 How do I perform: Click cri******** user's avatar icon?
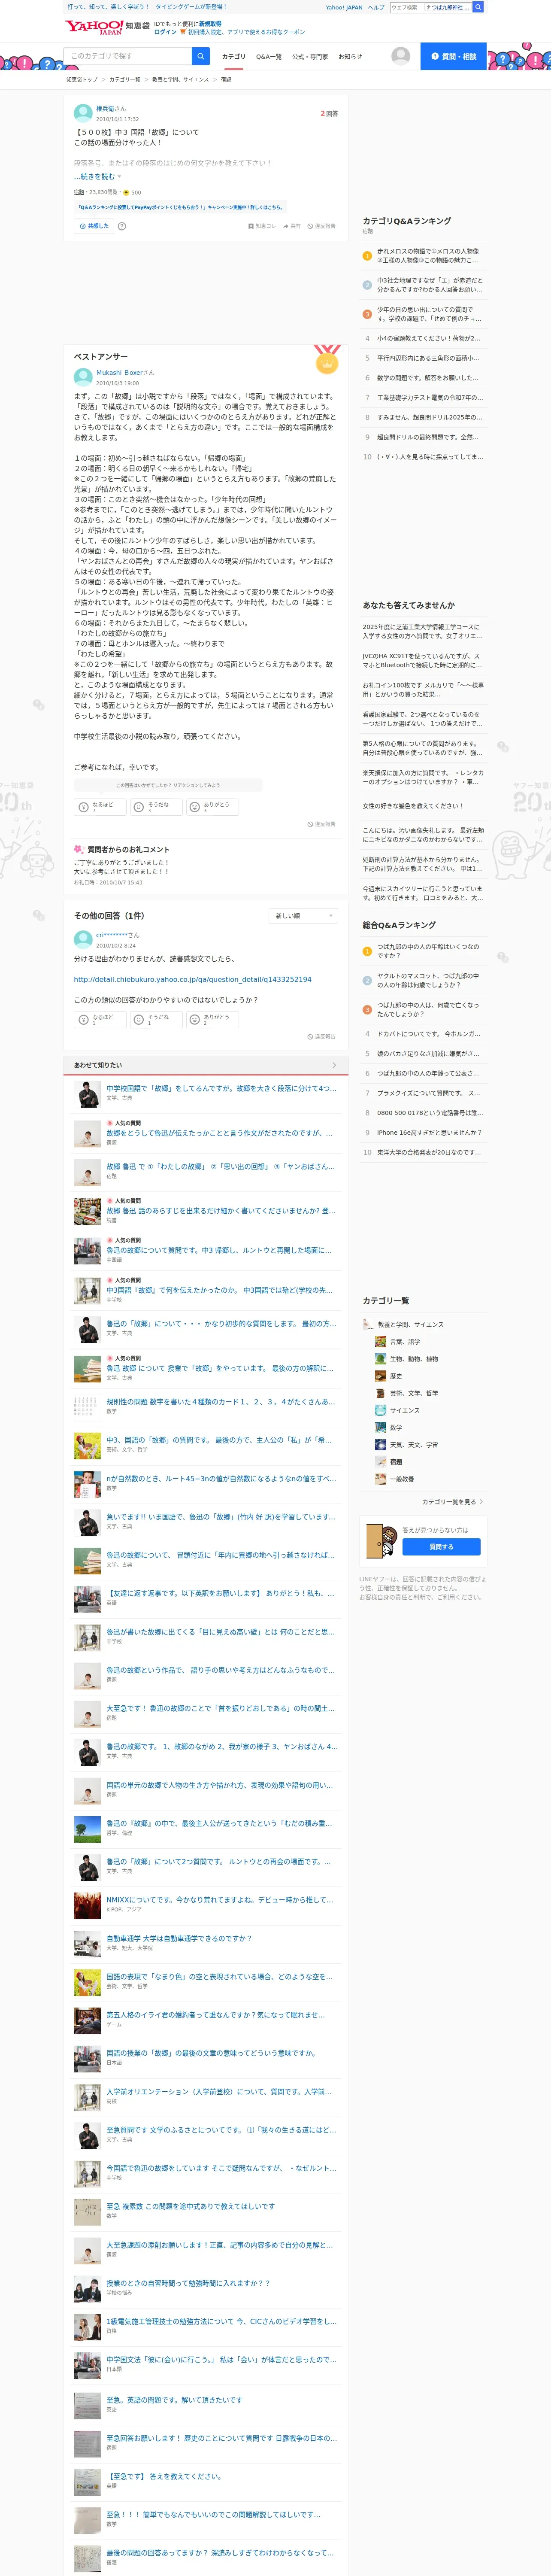tap(83, 939)
